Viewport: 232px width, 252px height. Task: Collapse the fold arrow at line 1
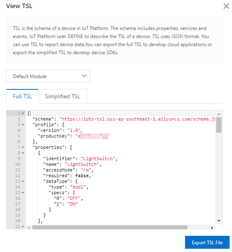(23, 114)
